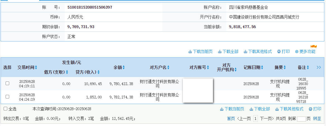Viewport: 326px width, 126px height.
Task: Sort by 摘要 column arrows
Action: point(285,67)
